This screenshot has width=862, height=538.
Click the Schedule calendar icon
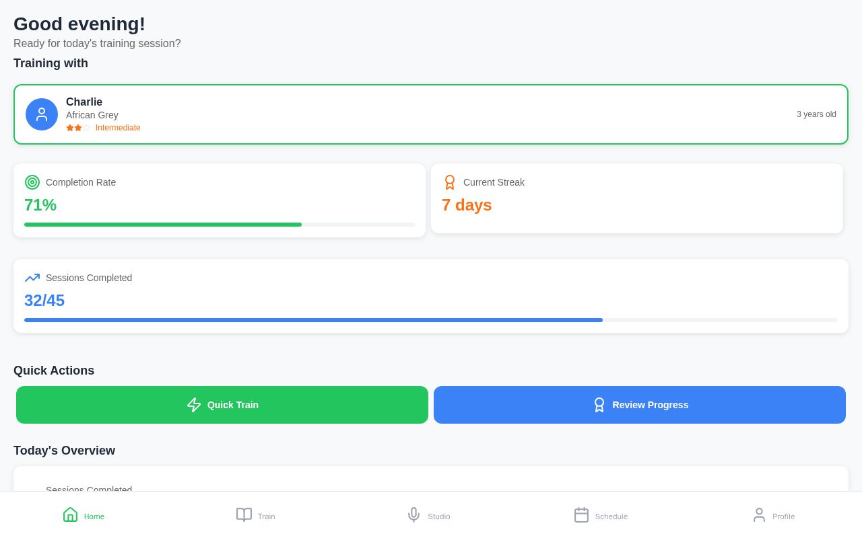tap(581, 514)
